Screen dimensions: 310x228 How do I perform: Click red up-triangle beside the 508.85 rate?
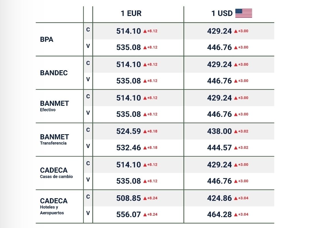(x=145, y=198)
